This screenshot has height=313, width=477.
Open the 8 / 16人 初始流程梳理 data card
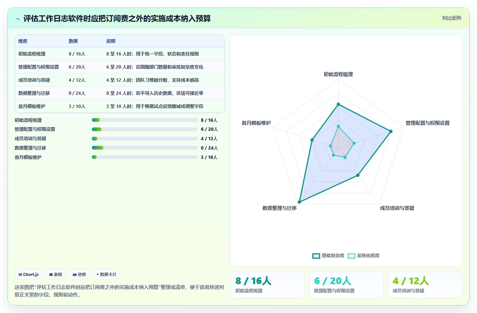click(268, 285)
